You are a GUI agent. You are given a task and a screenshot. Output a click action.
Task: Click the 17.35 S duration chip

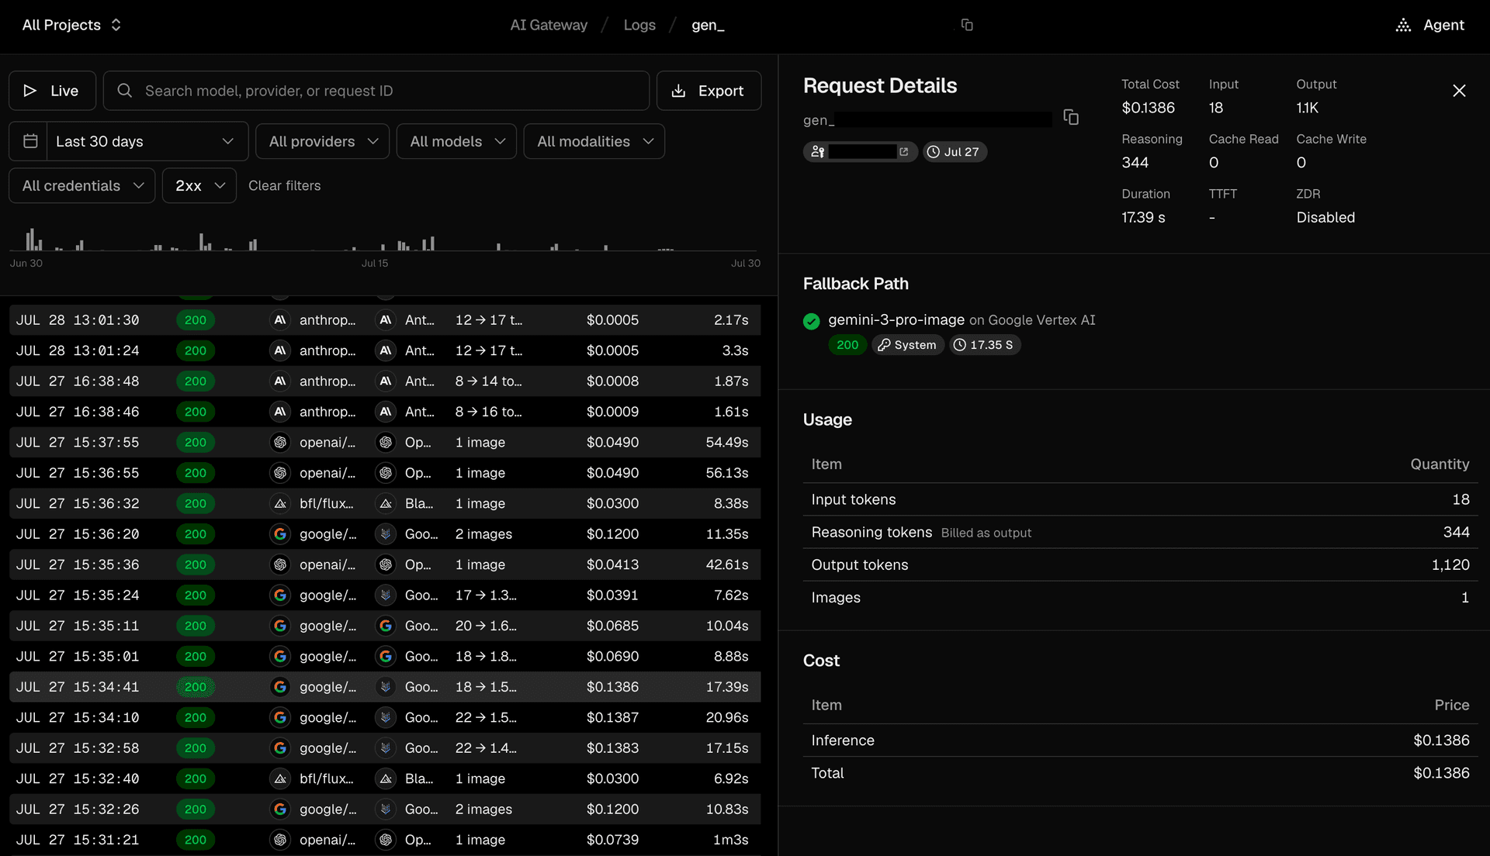pyautogui.click(x=984, y=345)
